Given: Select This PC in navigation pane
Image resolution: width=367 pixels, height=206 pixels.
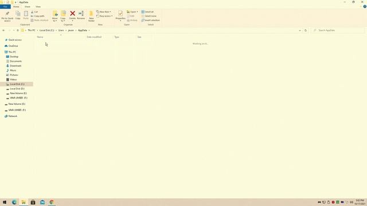Looking at the screenshot, I should [12, 52].
